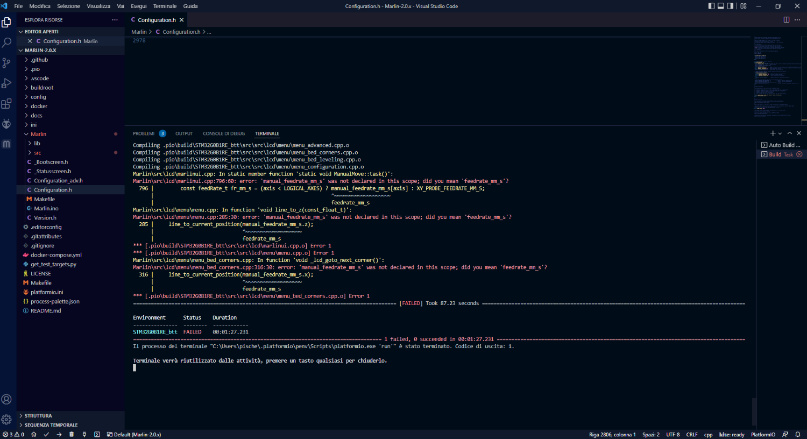Viewport: 807px width, 439px height.
Task: Open Run and Debug view
Action: (6, 83)
